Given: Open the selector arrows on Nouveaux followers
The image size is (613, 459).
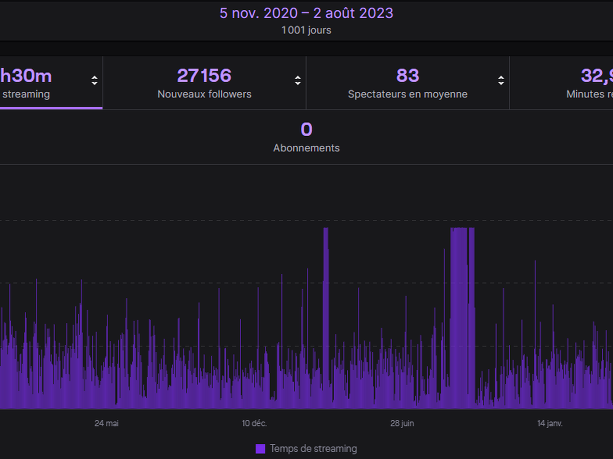Looking at the screenshot, I should point(298,81).
